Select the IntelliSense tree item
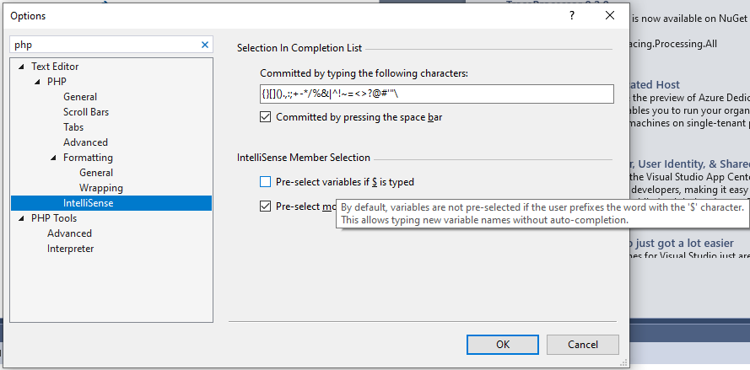750x370 pixels. click(x=88, y=203)
